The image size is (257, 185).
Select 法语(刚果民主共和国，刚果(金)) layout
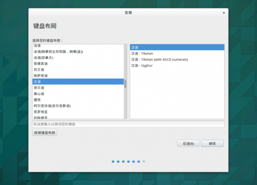pos(78,52)
